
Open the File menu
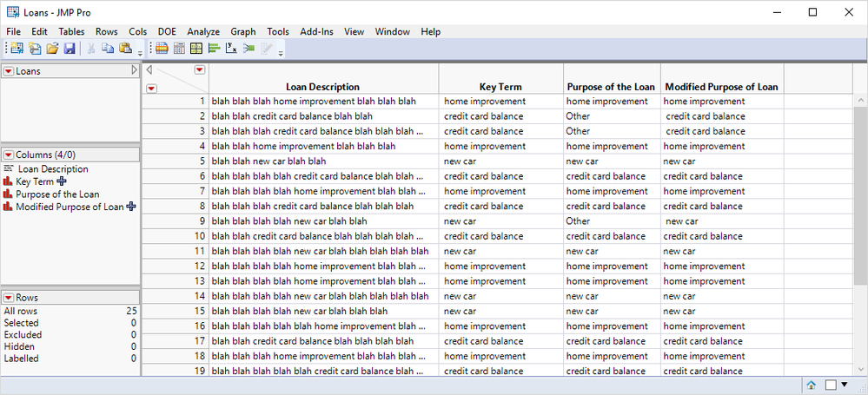point(13,31)
